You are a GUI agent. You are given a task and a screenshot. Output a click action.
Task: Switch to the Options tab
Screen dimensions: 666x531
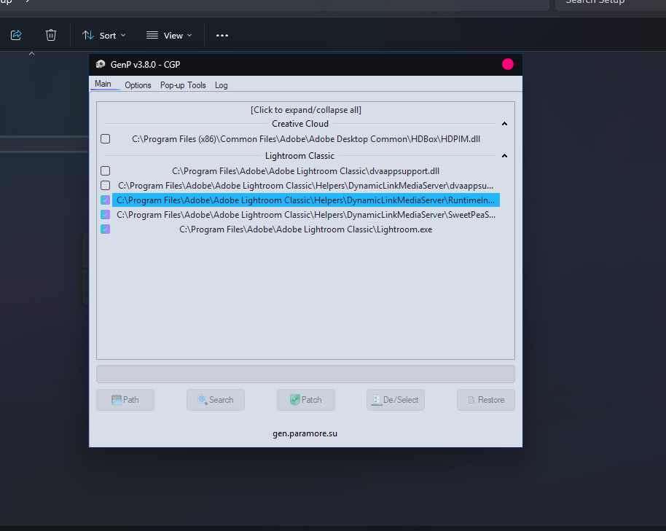click(138, 85)
